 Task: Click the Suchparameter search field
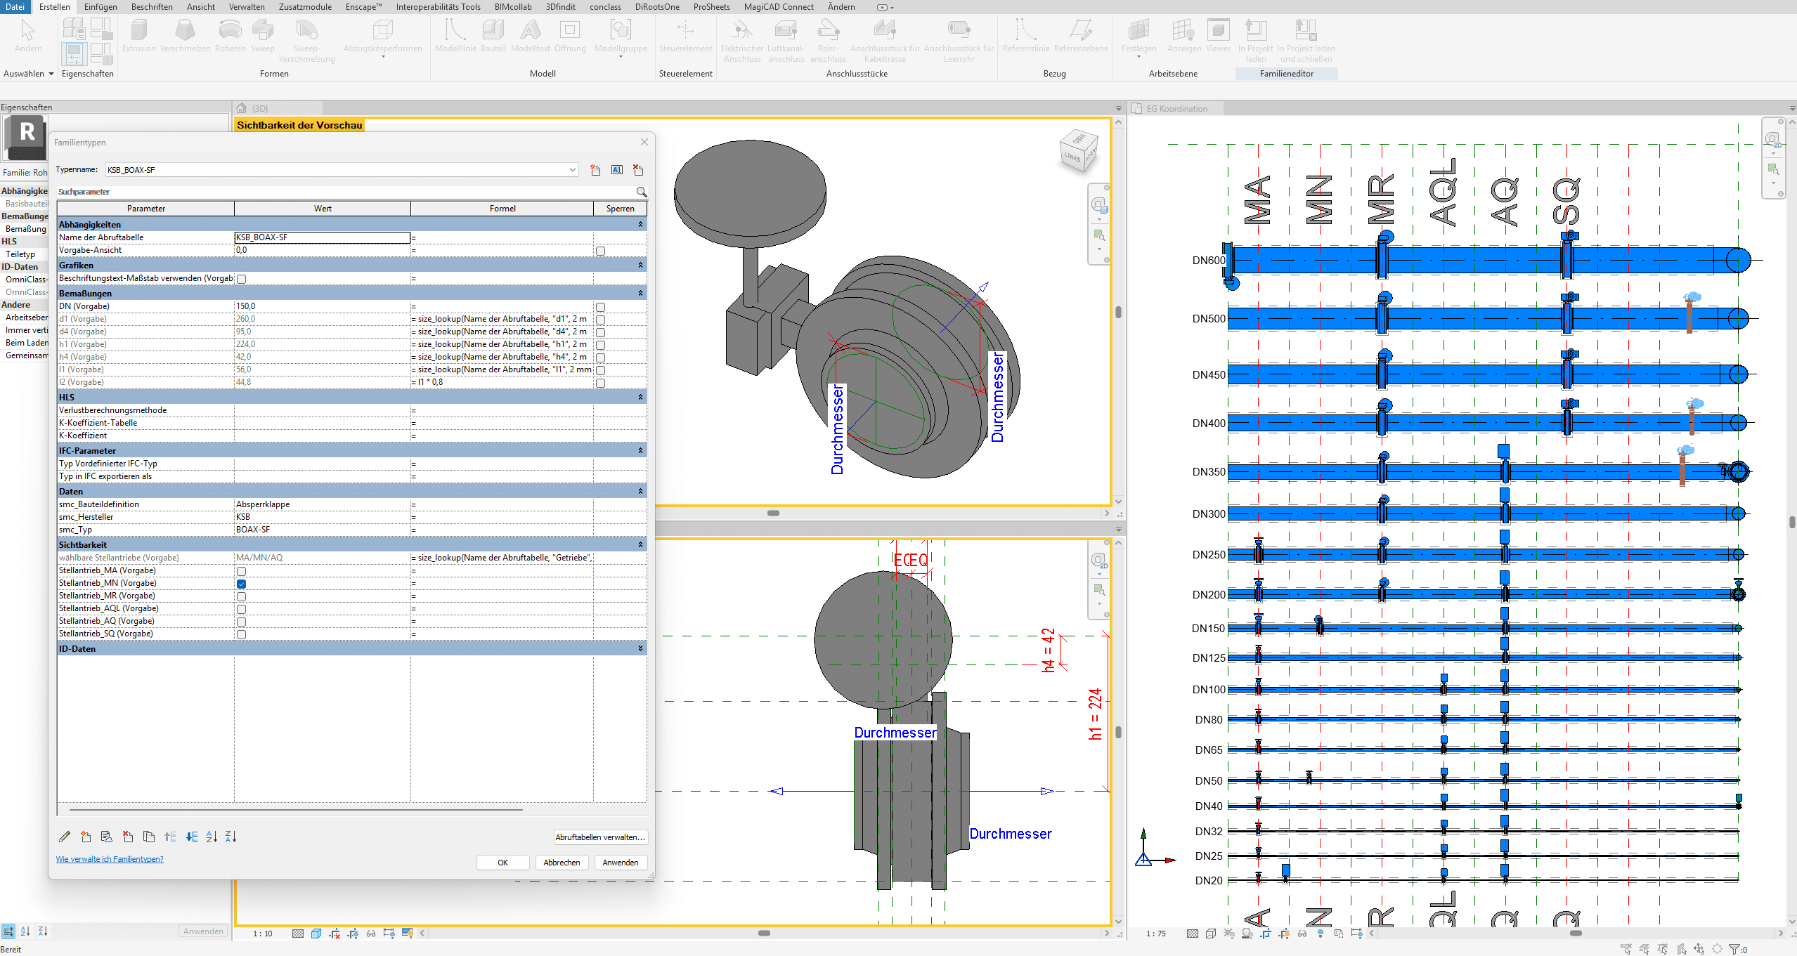pos(346,192)
